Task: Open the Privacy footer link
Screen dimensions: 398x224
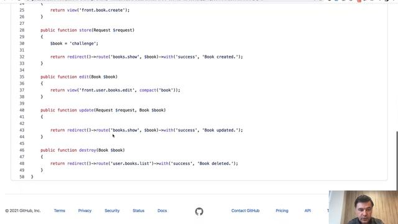Action: (x=85, y=211)
